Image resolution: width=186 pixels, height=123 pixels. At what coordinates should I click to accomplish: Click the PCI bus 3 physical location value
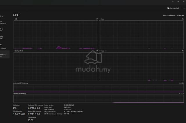point(74,112)
